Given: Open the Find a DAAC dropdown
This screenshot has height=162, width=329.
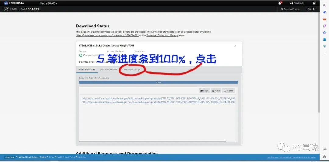Looking at the screenshot, I should (48, 3).
